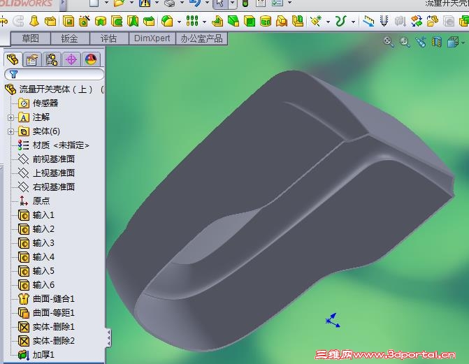Click the Rebuild traffic light icon

pyautogui.click(x=245, y=3)
